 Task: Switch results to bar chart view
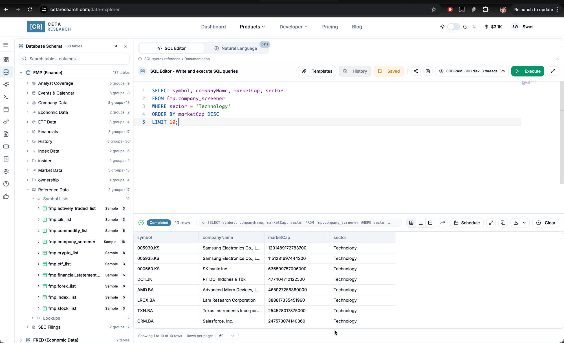pos(421,223)
